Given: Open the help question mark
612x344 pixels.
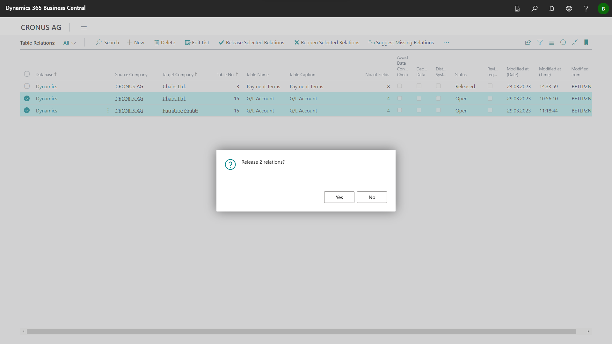Looking at the screenshot, I should pyautogui.click(x=586, y=9).
